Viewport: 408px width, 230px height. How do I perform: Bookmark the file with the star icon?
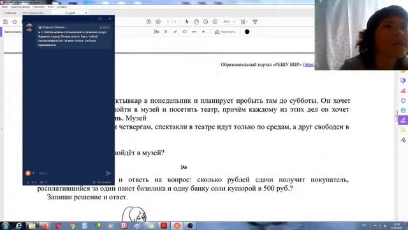15,22
